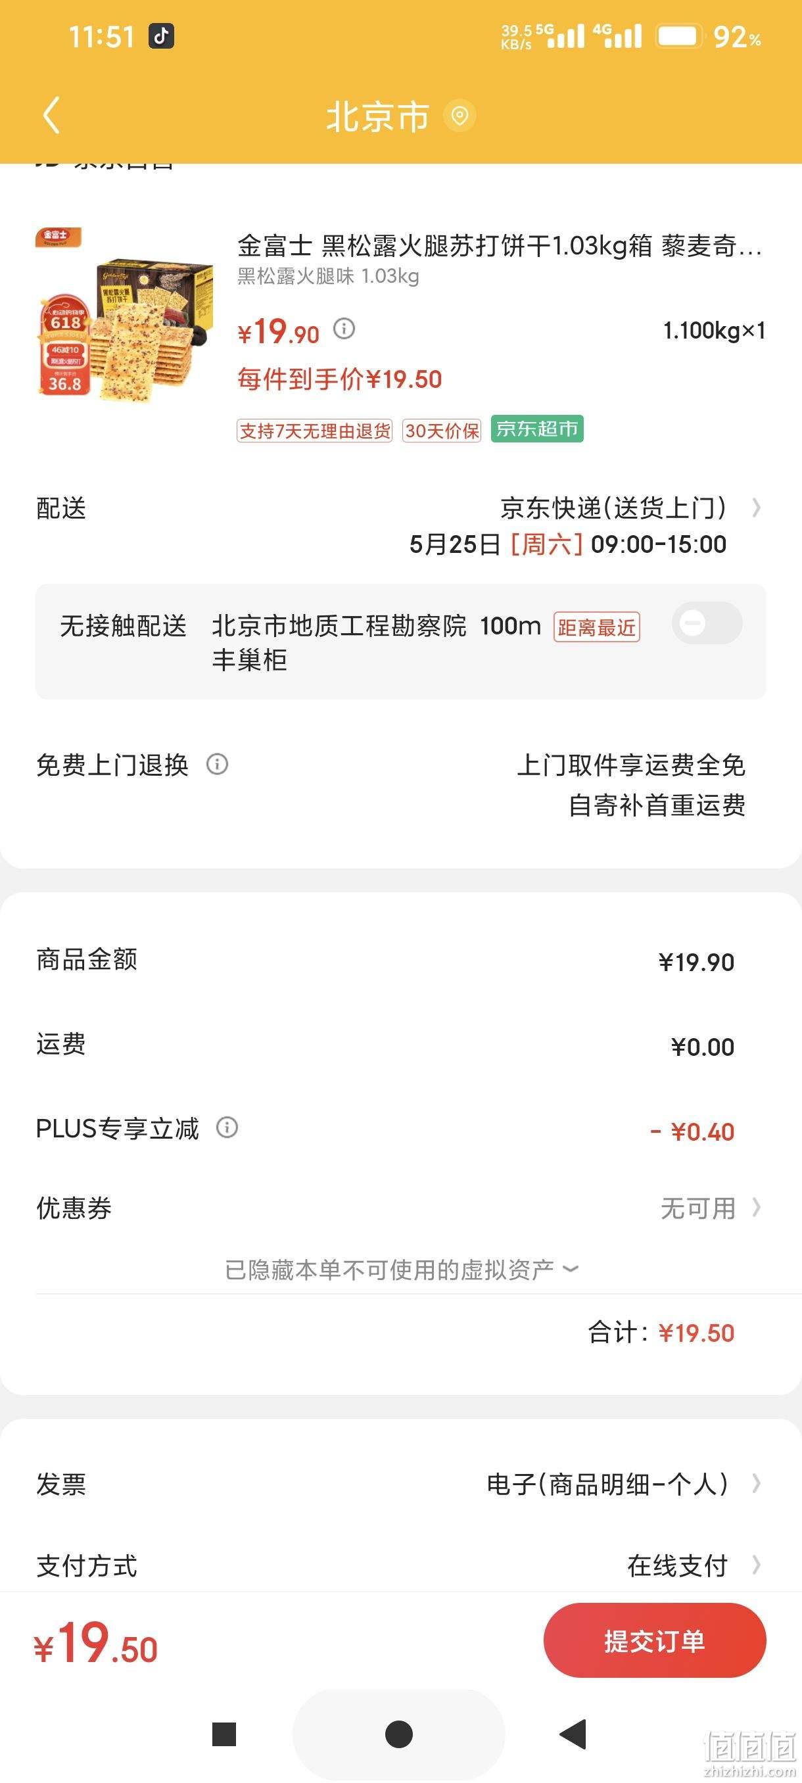The image size is (802, 1783).
Task: Tap the 京东超市 green badge
Action: point(537,429)
